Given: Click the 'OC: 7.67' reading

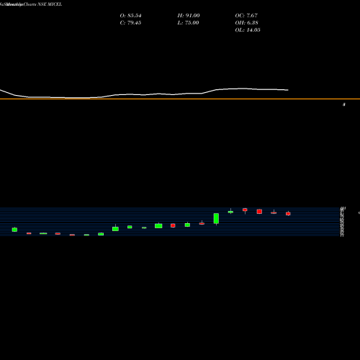Looking at the screenshot, I should click(x=246, y=16).
